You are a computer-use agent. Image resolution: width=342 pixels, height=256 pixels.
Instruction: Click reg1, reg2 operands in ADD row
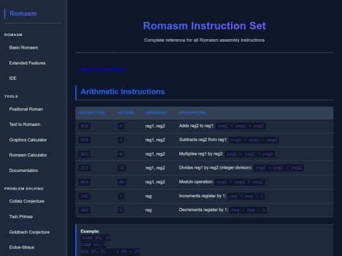tap(155, 126)
